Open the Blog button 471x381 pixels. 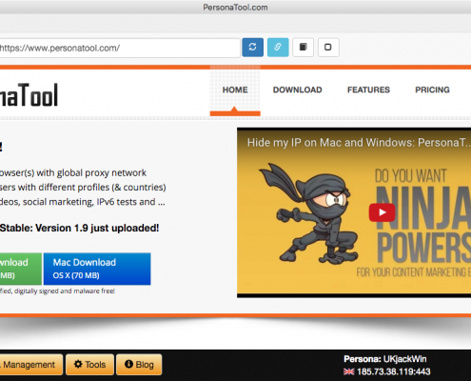coord(139,365)
